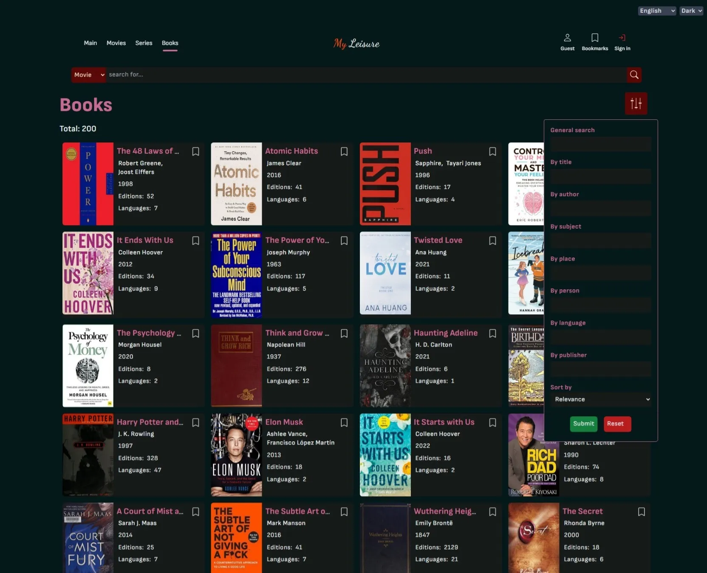Bookmark Twisted Love
The height and width of the screenshot is (573, 707).
pyautogui.click(x=492, y=241)
